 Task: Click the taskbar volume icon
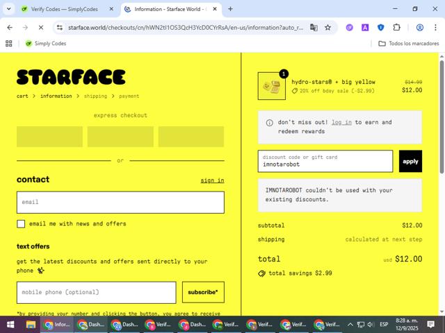click(371, 325)
